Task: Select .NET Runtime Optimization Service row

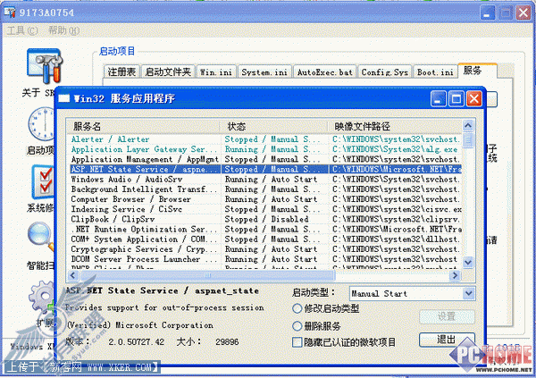Action: point(265,229)
